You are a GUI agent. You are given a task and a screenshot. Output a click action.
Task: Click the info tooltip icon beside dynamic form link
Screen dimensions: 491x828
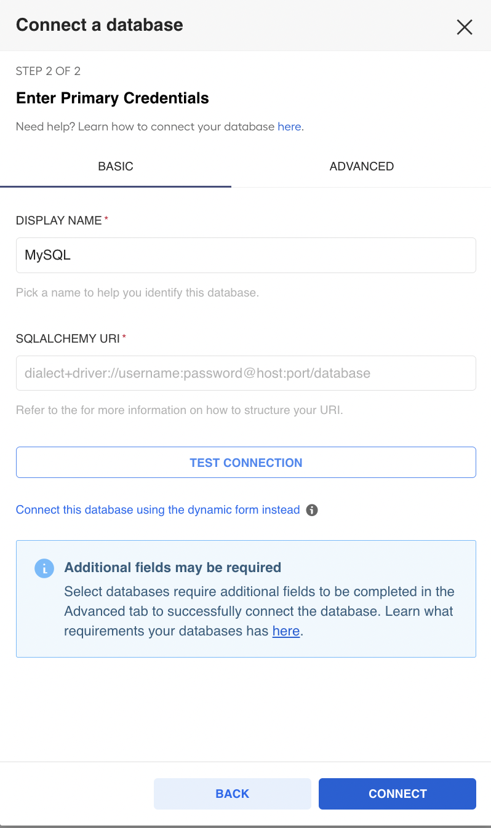[x=312, y=510]
